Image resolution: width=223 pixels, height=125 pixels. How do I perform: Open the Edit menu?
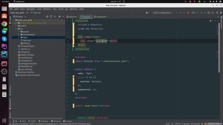coord(16,9)
